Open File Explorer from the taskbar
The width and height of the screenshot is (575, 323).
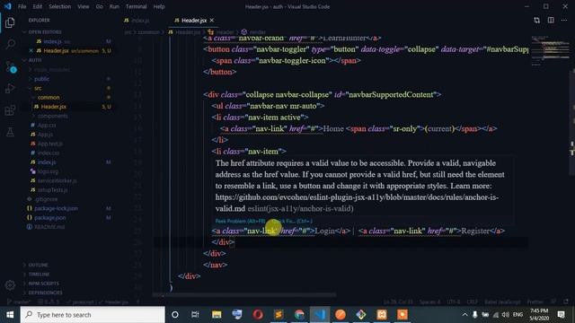tap(217, 315)
